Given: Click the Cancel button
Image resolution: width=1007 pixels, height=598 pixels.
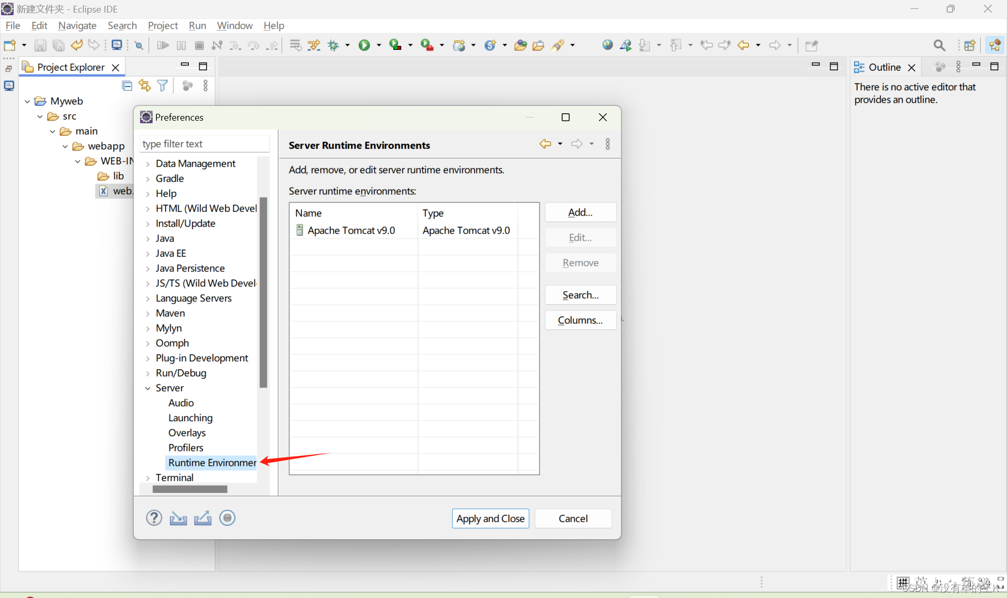Looking at the screenshot, I should [x=573, y=518].
